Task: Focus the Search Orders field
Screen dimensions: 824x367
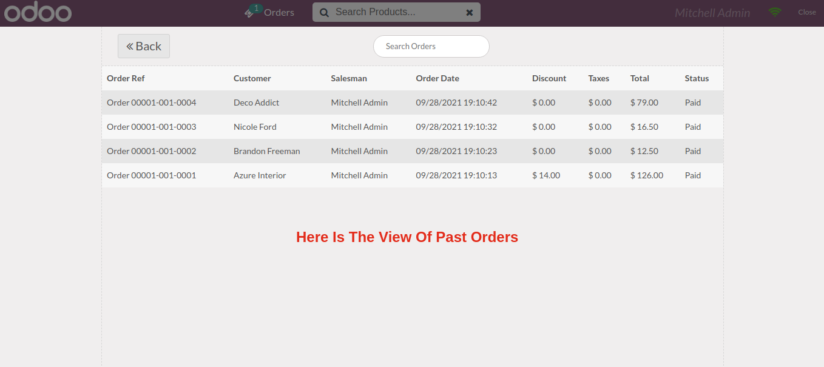Action: coord(431,46)
